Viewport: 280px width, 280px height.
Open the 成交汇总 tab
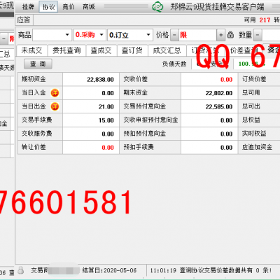[167, 50]
